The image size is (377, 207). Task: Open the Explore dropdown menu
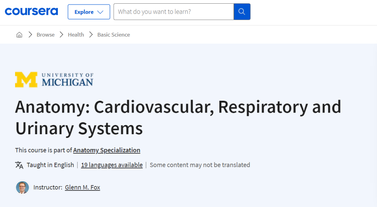tap(89, 12)
